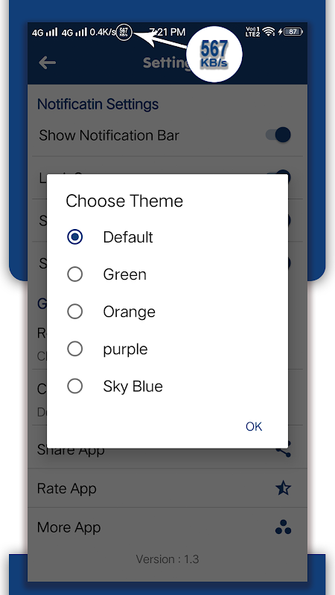Screen dimensions: 335x595
Task: Toggle the Show Notification Bar switch
Action: click(278, 135)
